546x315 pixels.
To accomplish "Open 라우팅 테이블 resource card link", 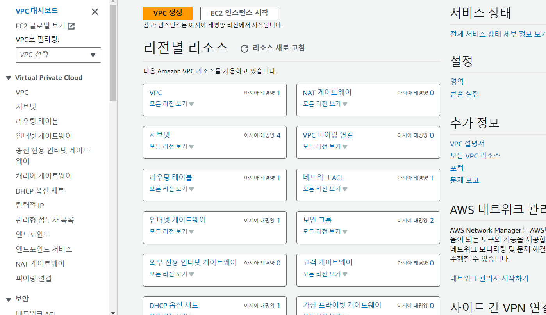I will [171, 178].
